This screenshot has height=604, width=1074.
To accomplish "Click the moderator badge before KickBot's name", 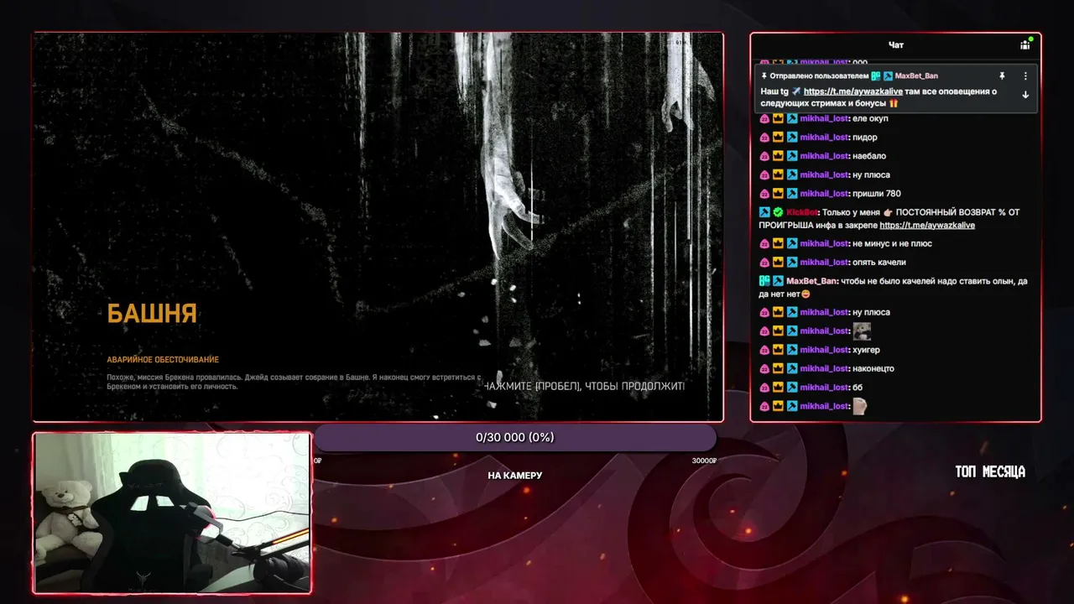I will click(764, 212).
